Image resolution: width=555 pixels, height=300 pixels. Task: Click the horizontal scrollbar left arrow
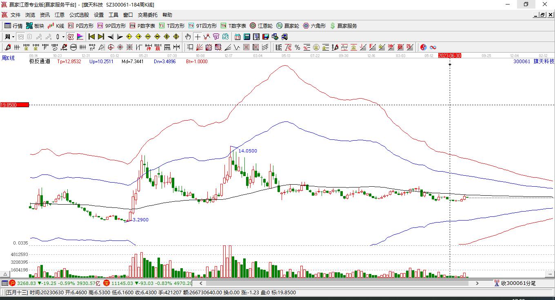pos(201,283)
